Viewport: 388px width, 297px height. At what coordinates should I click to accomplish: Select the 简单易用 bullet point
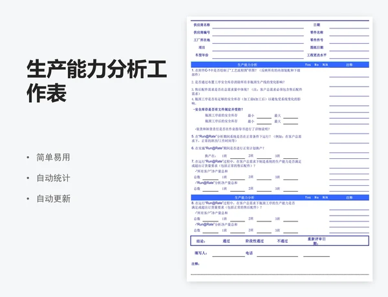coord(53,158)
